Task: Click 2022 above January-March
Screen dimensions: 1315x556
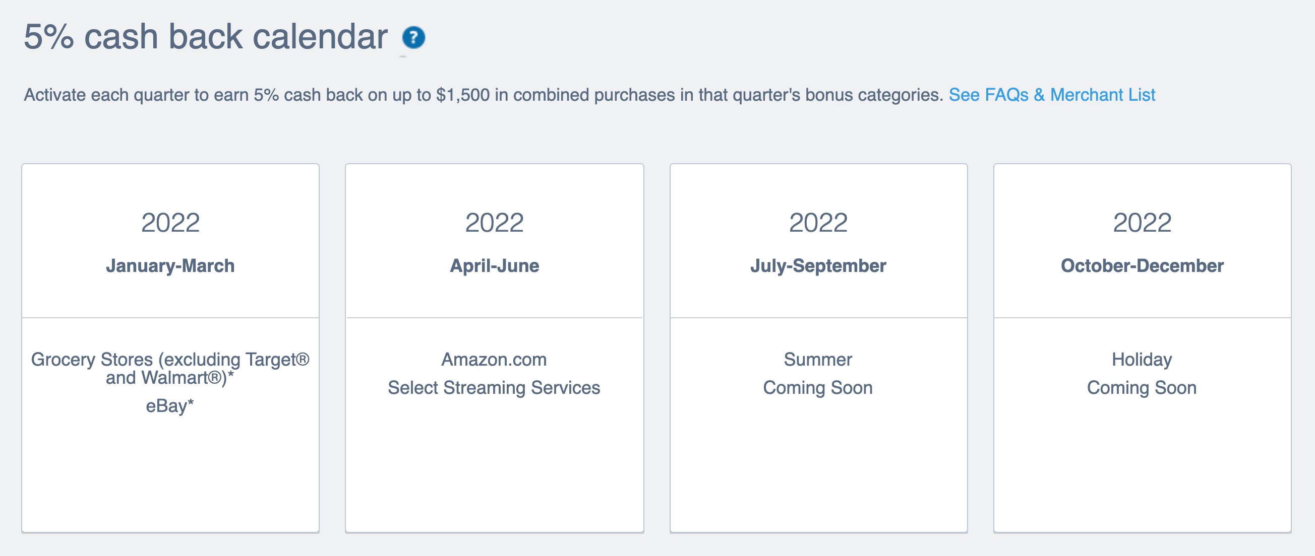Action: click(x=170, y=223)
